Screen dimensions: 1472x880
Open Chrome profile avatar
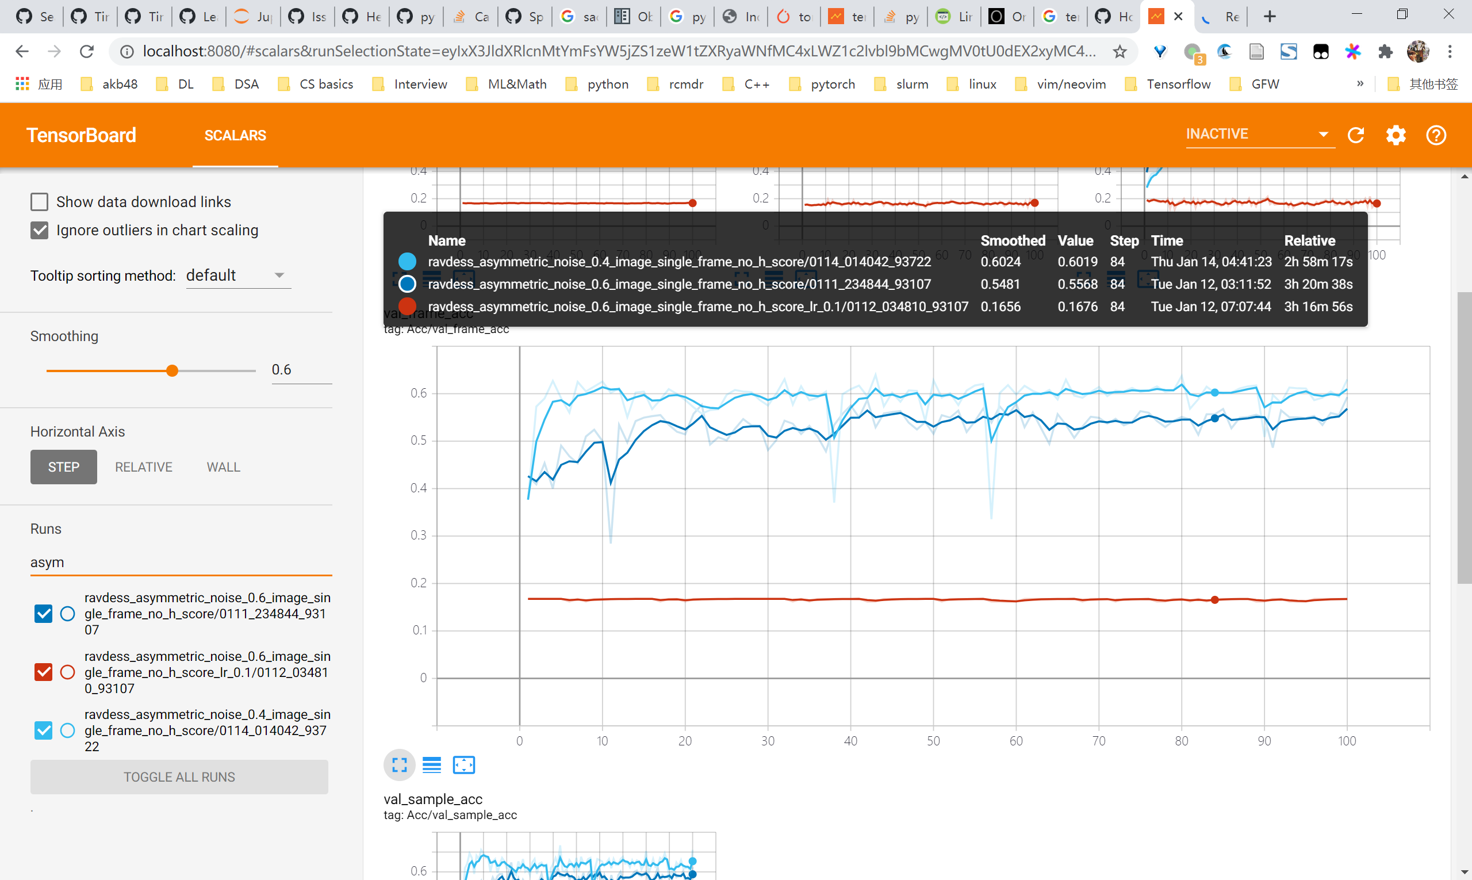[x=1417, y=52]
